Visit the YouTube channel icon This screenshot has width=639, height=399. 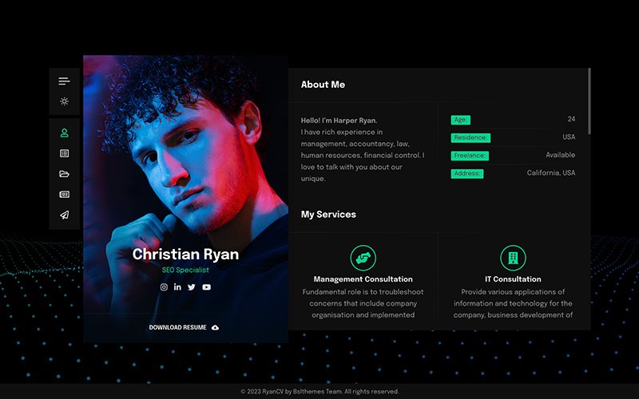pos(207,287)
